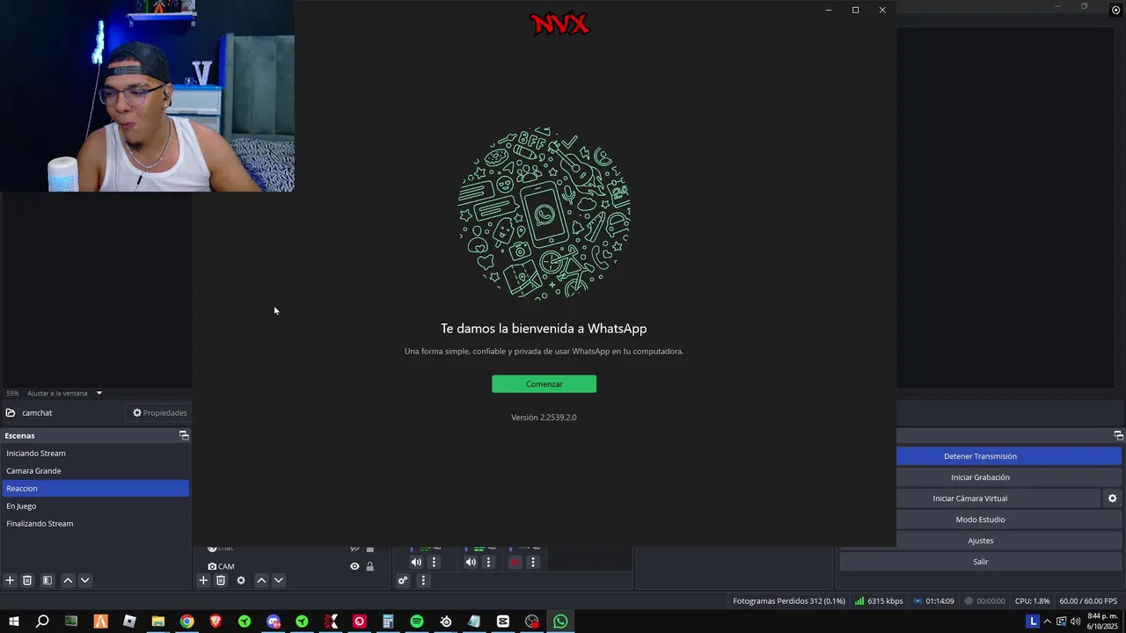
Task: Delete selected scene with trash icon
Action: (27, 580)
